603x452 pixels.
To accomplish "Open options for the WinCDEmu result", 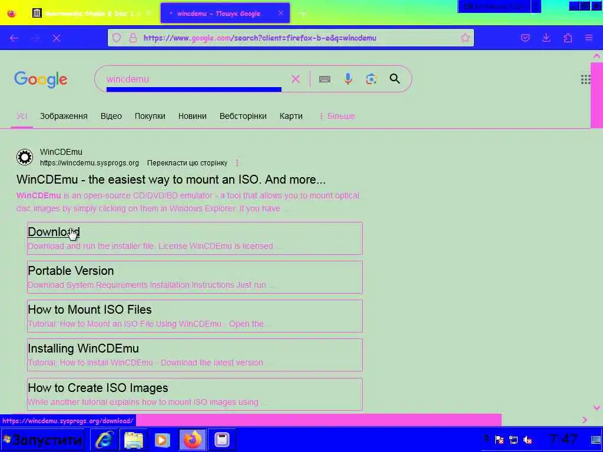I will click(237, 163).
